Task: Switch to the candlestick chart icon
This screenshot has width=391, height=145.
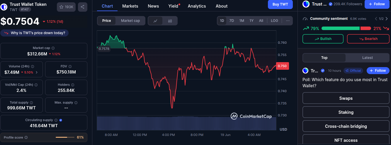Action: pyautogui.click(x=170, y=21)
